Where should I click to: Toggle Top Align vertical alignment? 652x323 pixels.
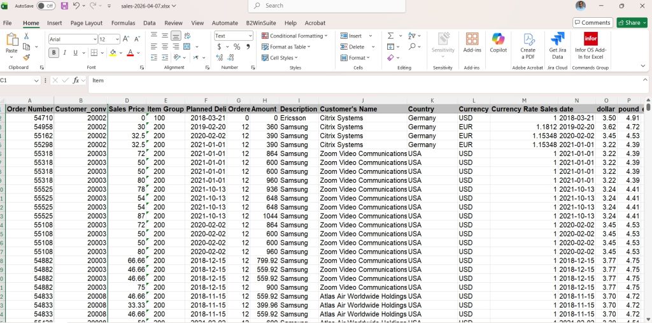point(154,36)
